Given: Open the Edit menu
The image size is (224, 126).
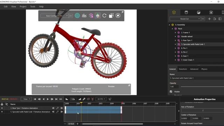Looking at the screenshot, I should click(6, 7).
